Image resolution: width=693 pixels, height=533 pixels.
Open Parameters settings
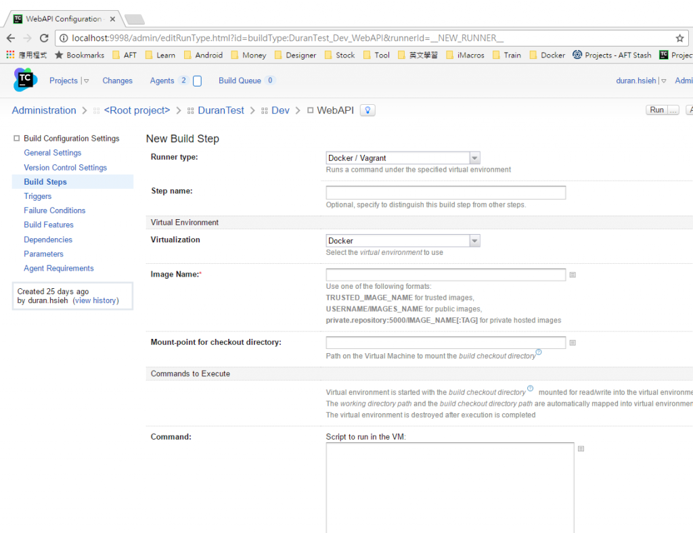point(43,254)
